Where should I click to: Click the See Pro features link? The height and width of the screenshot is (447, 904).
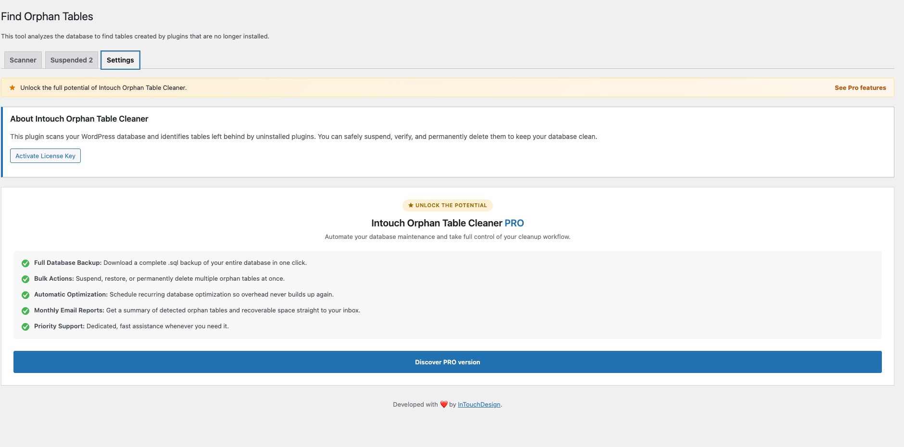(x=860, y=87)
